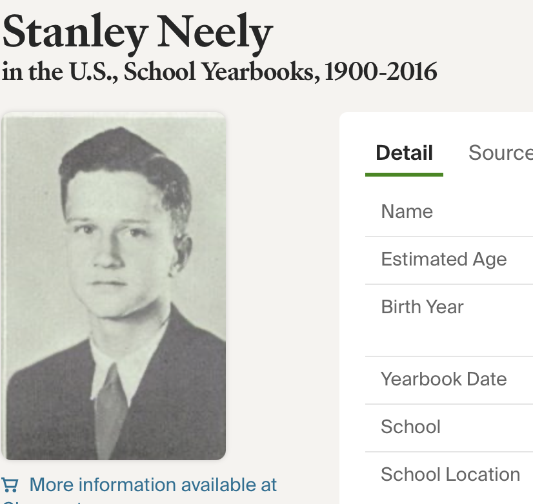Switch to the Source tab

[500, 153]
